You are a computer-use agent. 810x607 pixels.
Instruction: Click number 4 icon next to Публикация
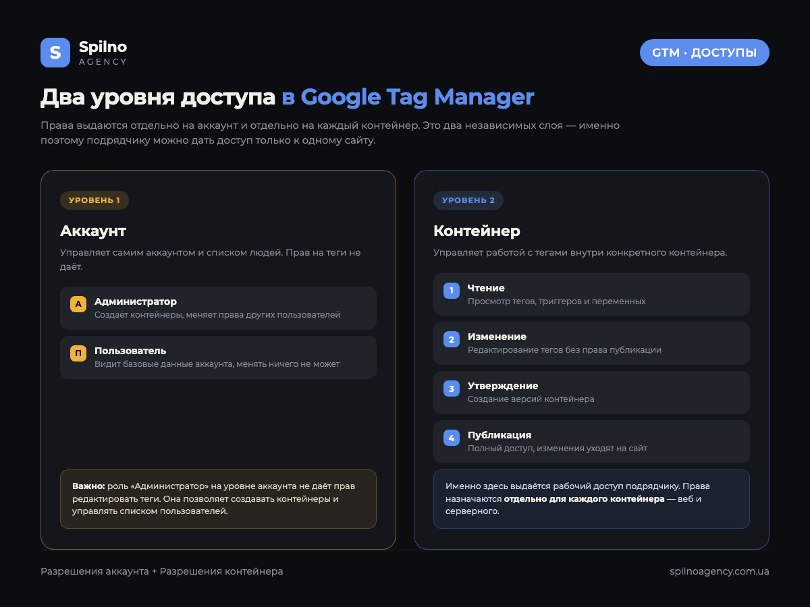point(452,438)
